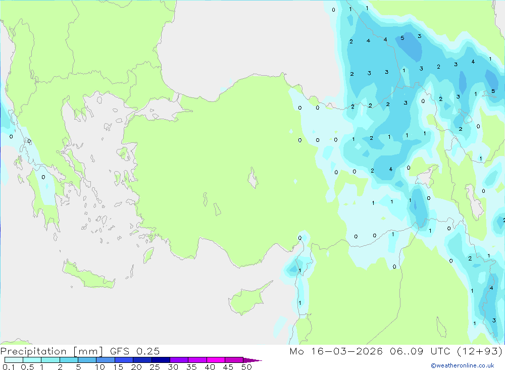The image size is (505, 370).
Task: Click the legend scale label "35"
Action: (x=191, y=367)
